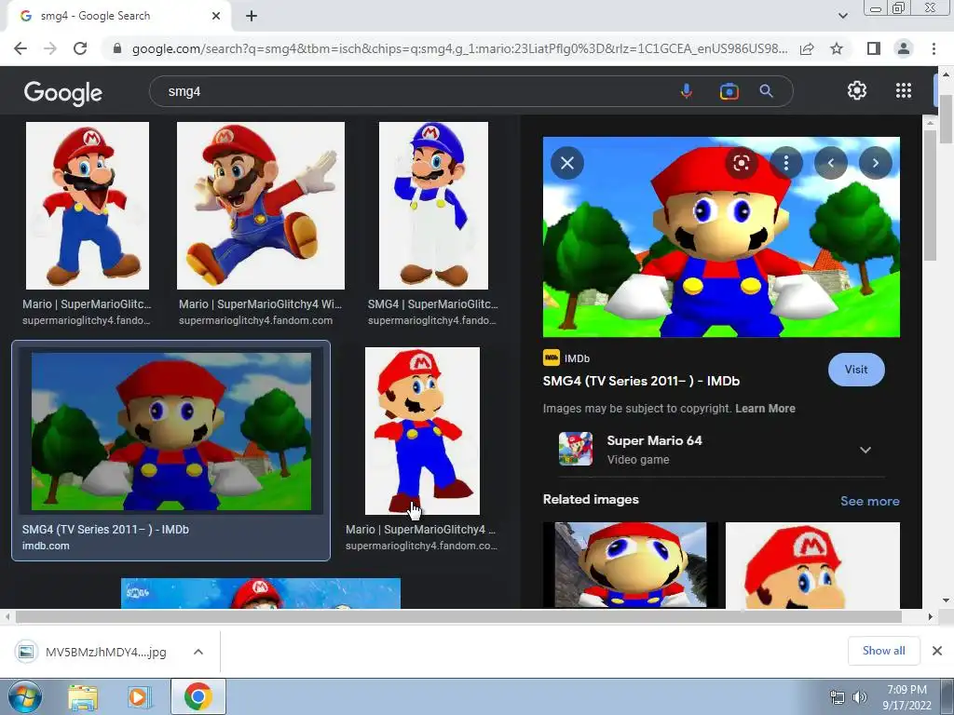Click Show all downloads
Image resolution: width=954 pixels, height=715 pixels.
[x=883, y=651]
